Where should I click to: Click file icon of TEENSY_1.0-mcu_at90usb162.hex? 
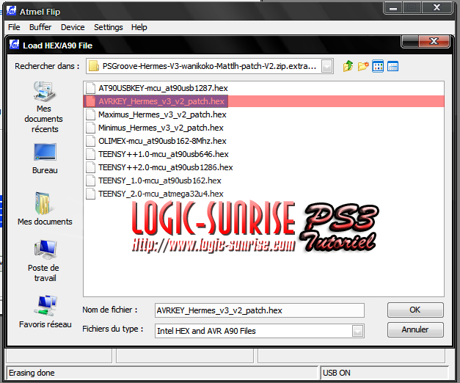[91, 180]
